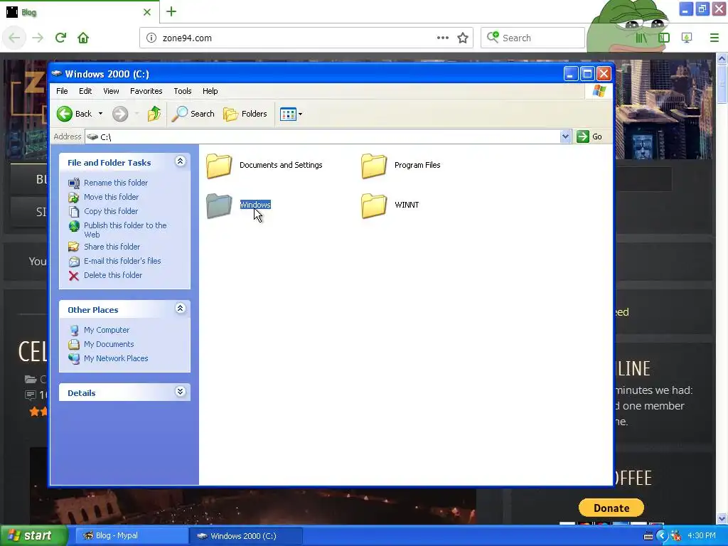Collapse the File and Folder Tasks panel
Screen dimensions: 728x546
180,161
